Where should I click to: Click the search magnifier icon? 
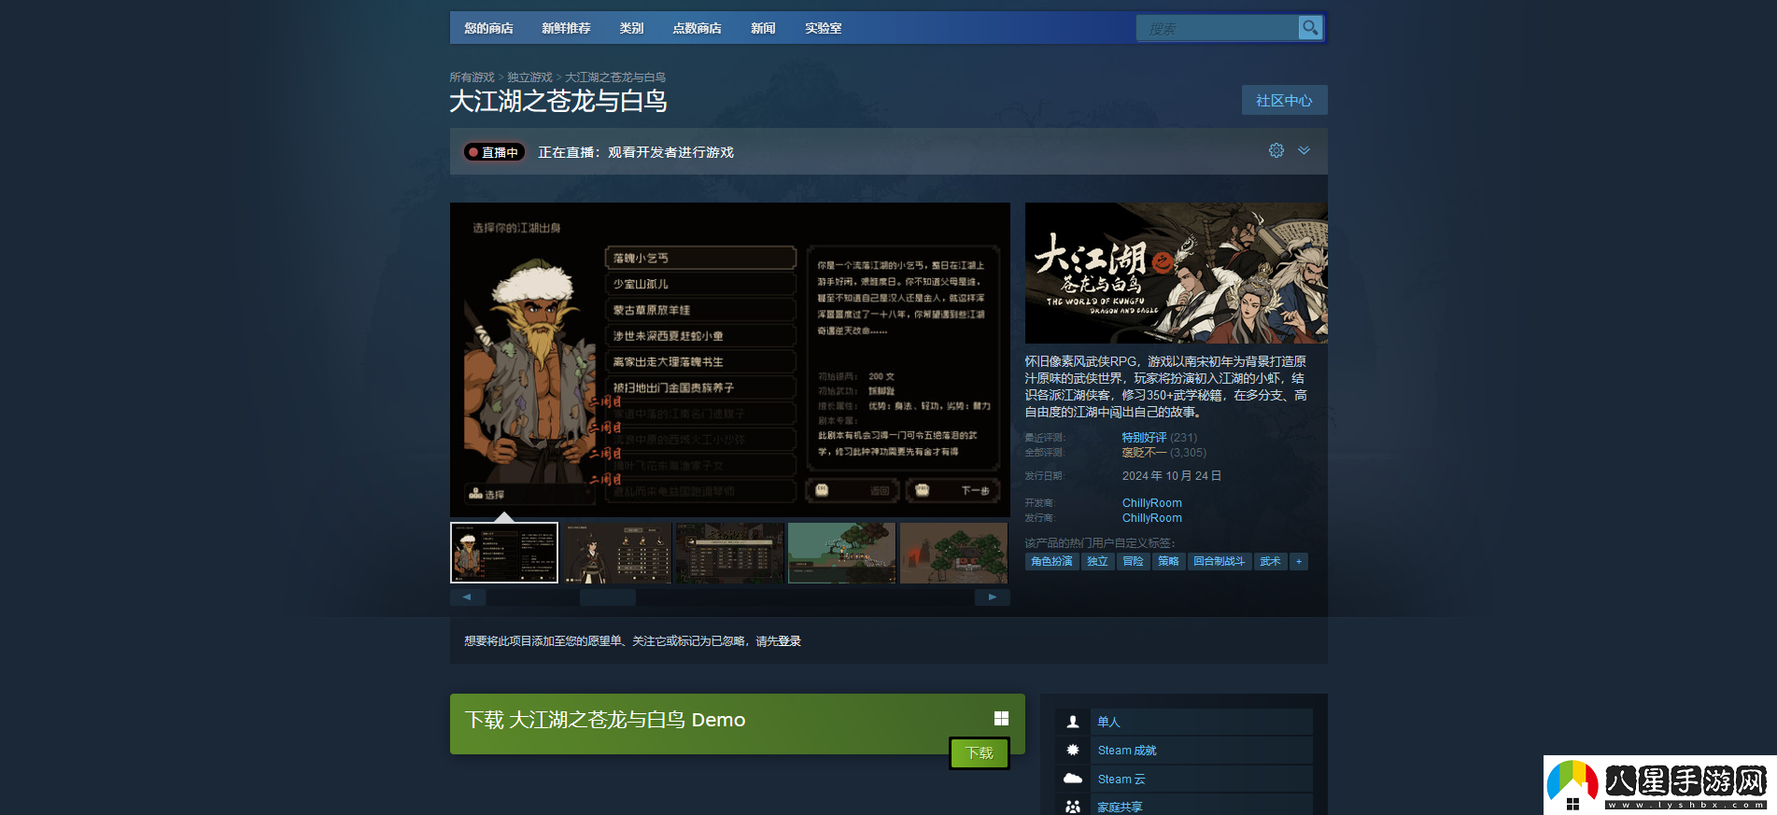click(x=1310, y=28)
